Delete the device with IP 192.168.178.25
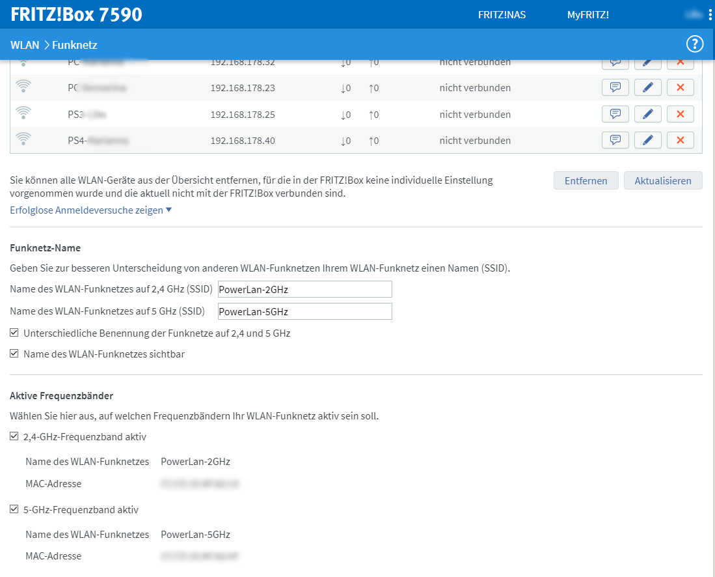 coord(680,114)
